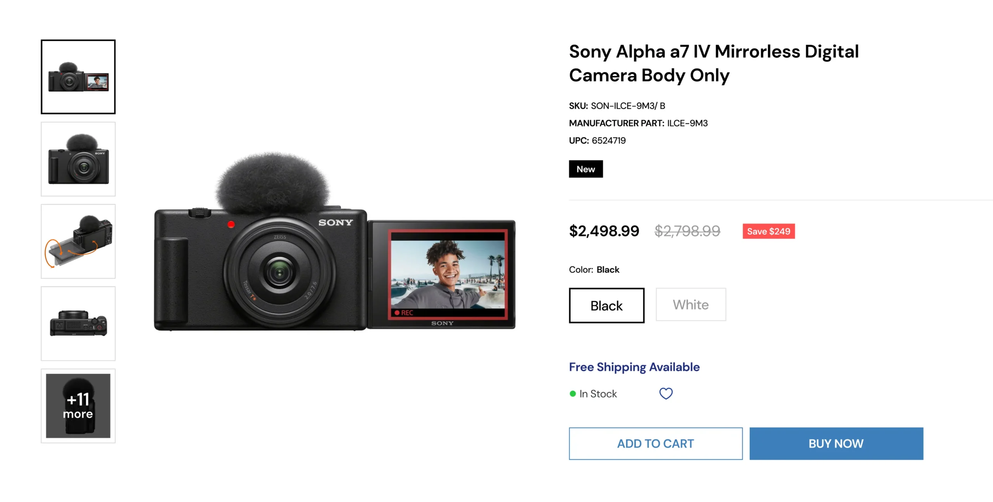Show thumbnail with orange rotation arrows

pos(78,241)
